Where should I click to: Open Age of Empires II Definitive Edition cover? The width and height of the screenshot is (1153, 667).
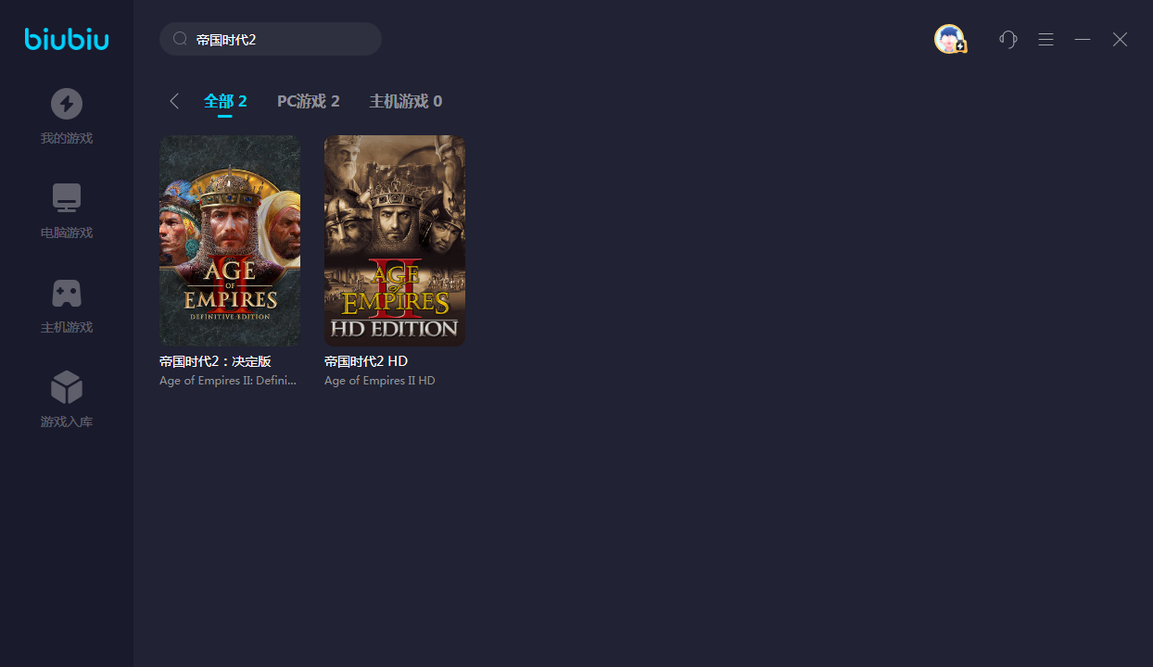pyautogui.click(x=230, y=241)
